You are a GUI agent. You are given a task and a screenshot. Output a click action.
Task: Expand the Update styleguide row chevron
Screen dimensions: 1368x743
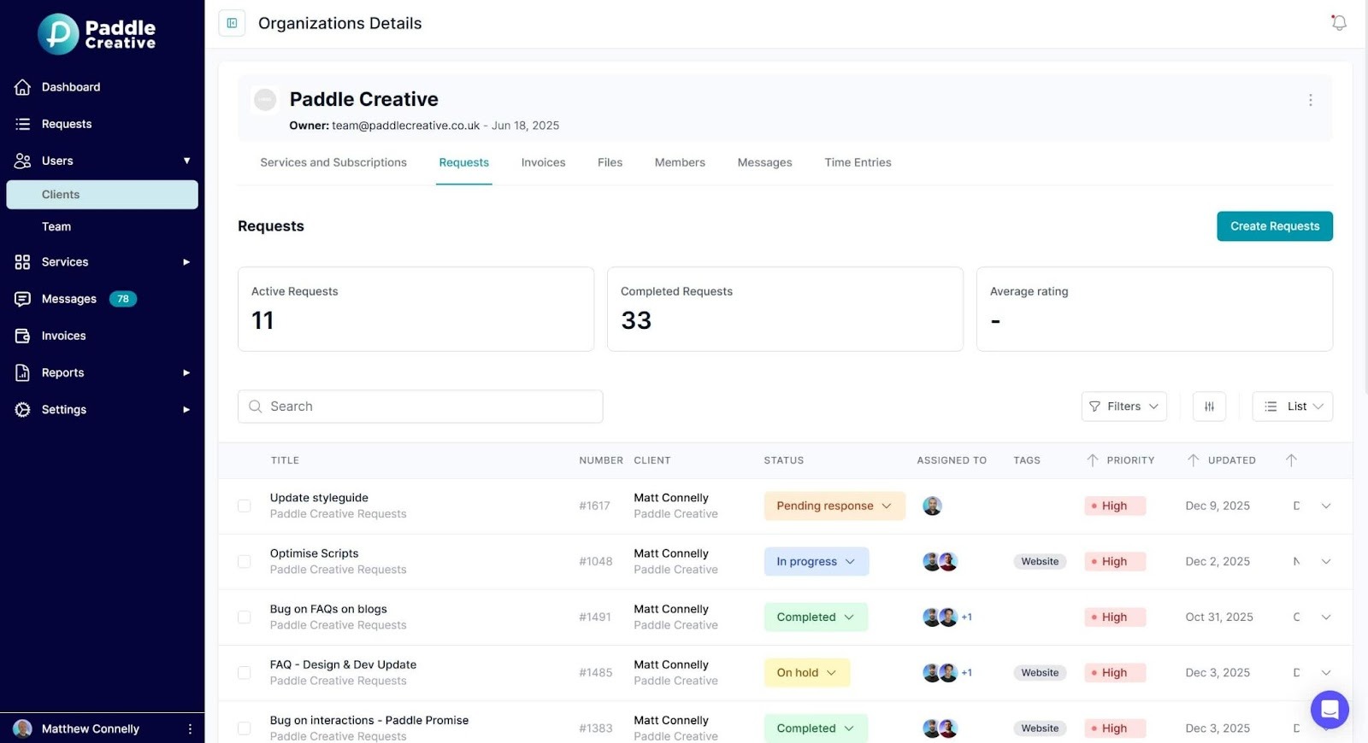(1326, 506)
